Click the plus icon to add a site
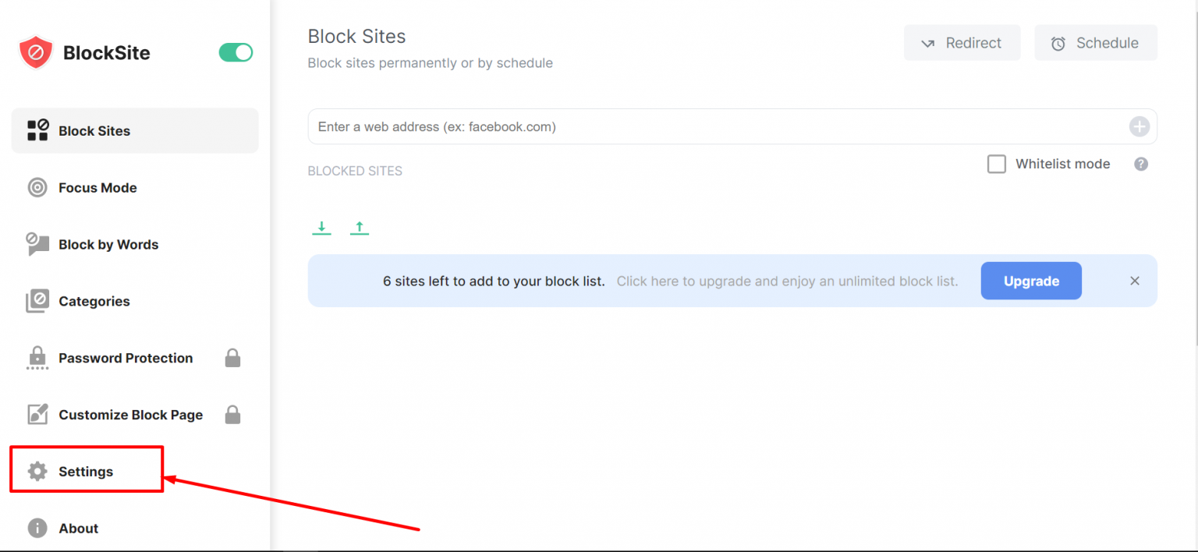This screenshot has height=552, width=1198. click(x=1139, y=126)
